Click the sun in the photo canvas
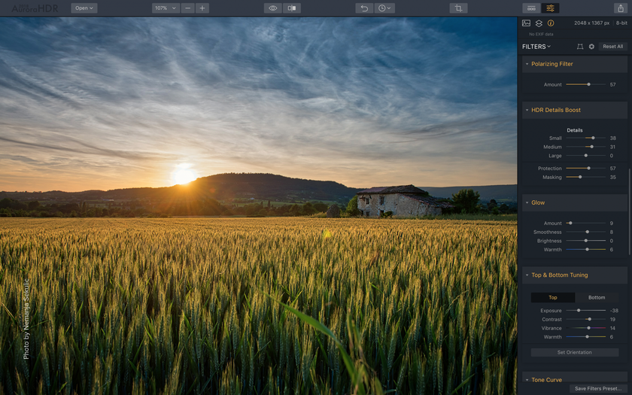 pos(184,175)
